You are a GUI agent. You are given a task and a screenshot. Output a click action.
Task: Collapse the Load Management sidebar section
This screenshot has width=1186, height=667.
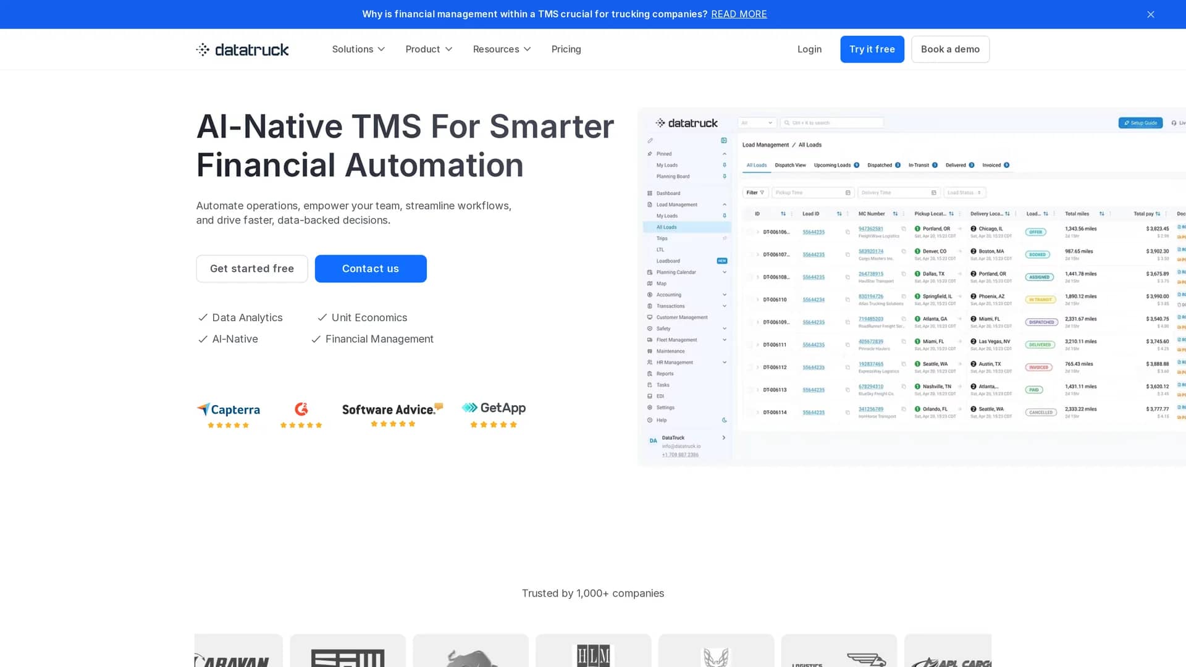click(x=725, y=204)
